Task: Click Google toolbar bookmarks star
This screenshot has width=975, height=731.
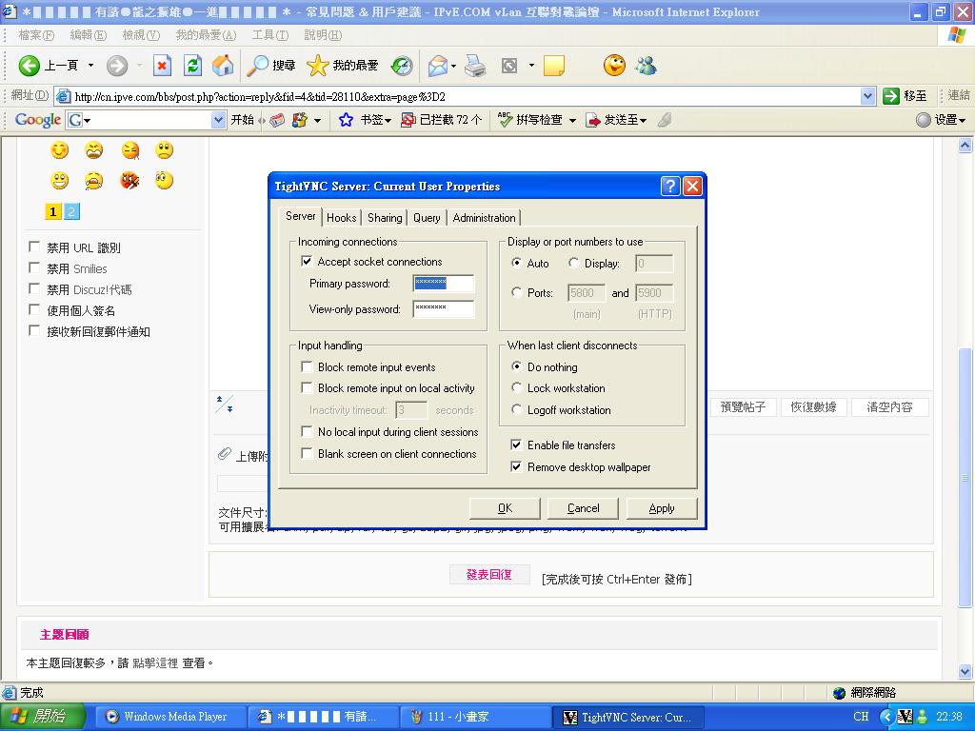Action: 346,120
